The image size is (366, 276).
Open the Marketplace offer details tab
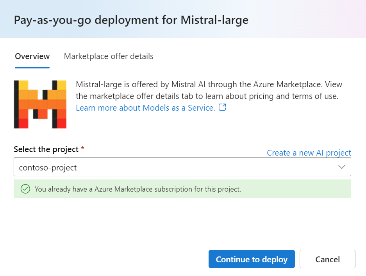coord(109,56)
